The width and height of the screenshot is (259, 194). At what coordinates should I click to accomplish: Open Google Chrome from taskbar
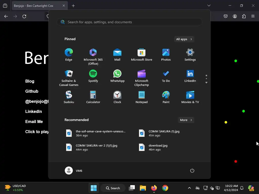click(165, 188)
